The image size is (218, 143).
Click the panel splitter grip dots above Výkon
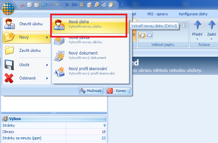pos(54,113)
